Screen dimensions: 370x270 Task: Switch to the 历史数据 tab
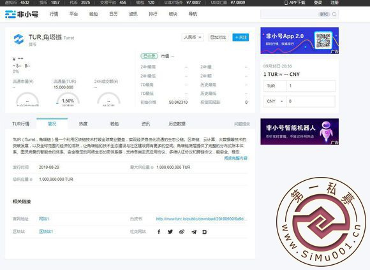(x=177, y=124)
